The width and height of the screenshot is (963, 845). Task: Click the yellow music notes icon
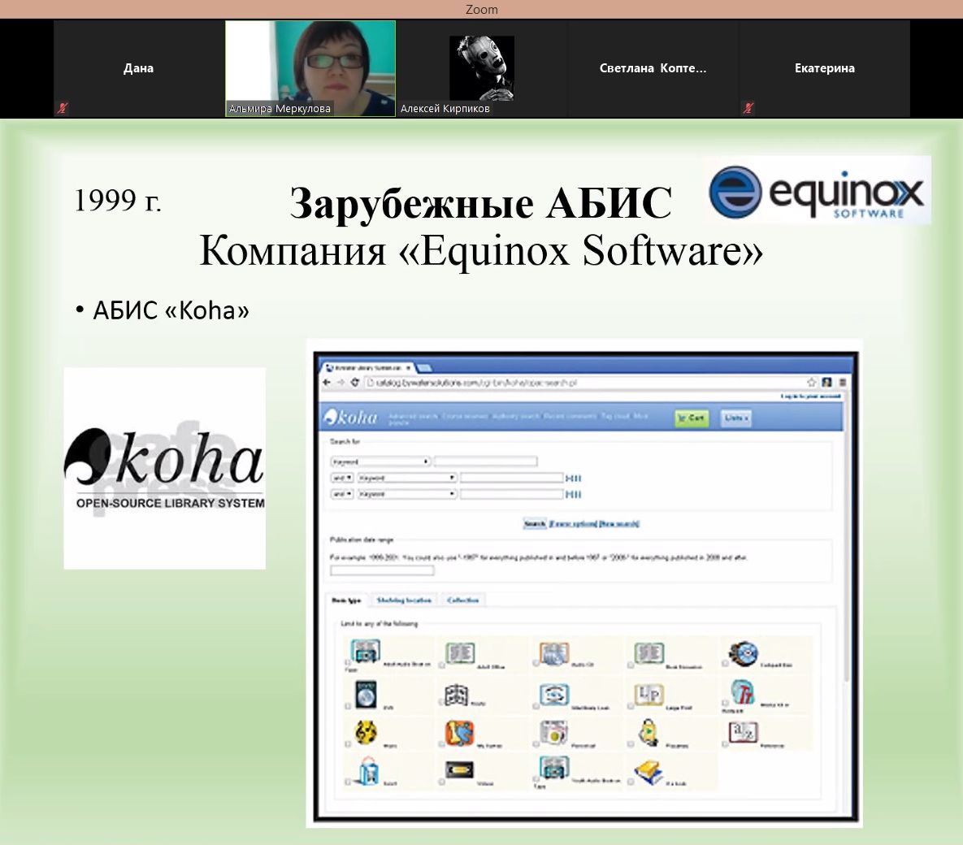pyautogui.click(x=366, y=732)
